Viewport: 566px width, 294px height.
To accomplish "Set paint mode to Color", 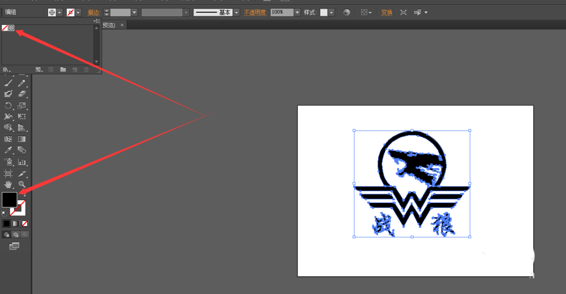I will click(x=6, y=224).
